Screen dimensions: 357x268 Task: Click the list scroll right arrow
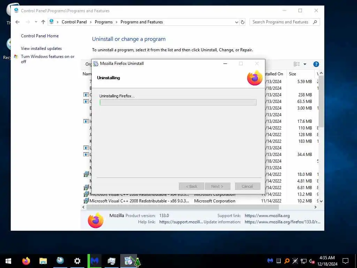click(315, 207)
